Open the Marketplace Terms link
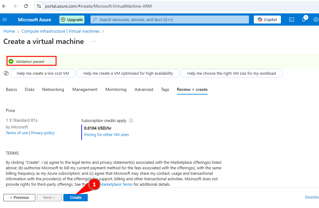The height and width of the screenshot is (208, 319). tap(116, 185)
